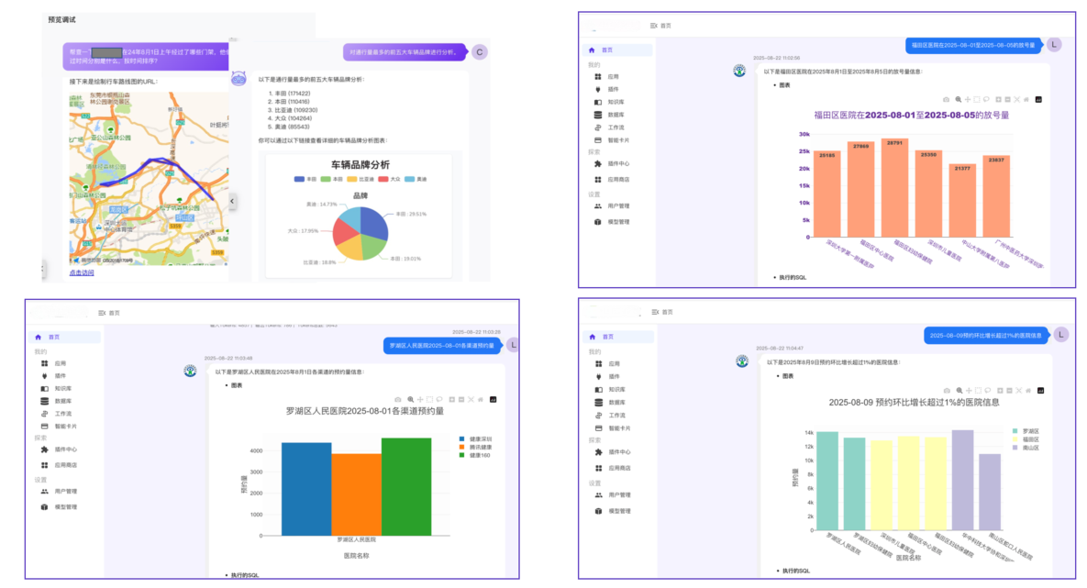
Task: Click the 点击访问 link below the route map
Action: tap(81, 272)
